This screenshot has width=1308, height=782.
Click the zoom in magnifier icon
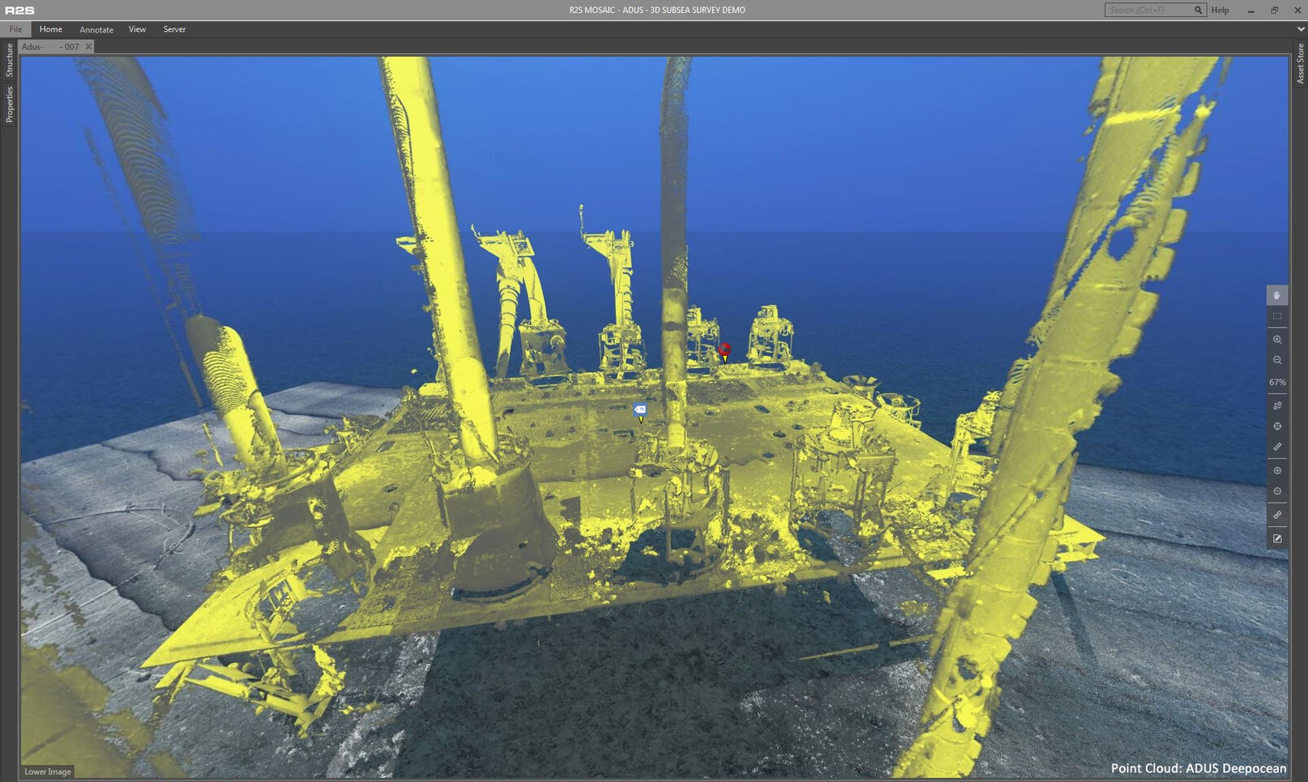click(x=1276, y=340)
